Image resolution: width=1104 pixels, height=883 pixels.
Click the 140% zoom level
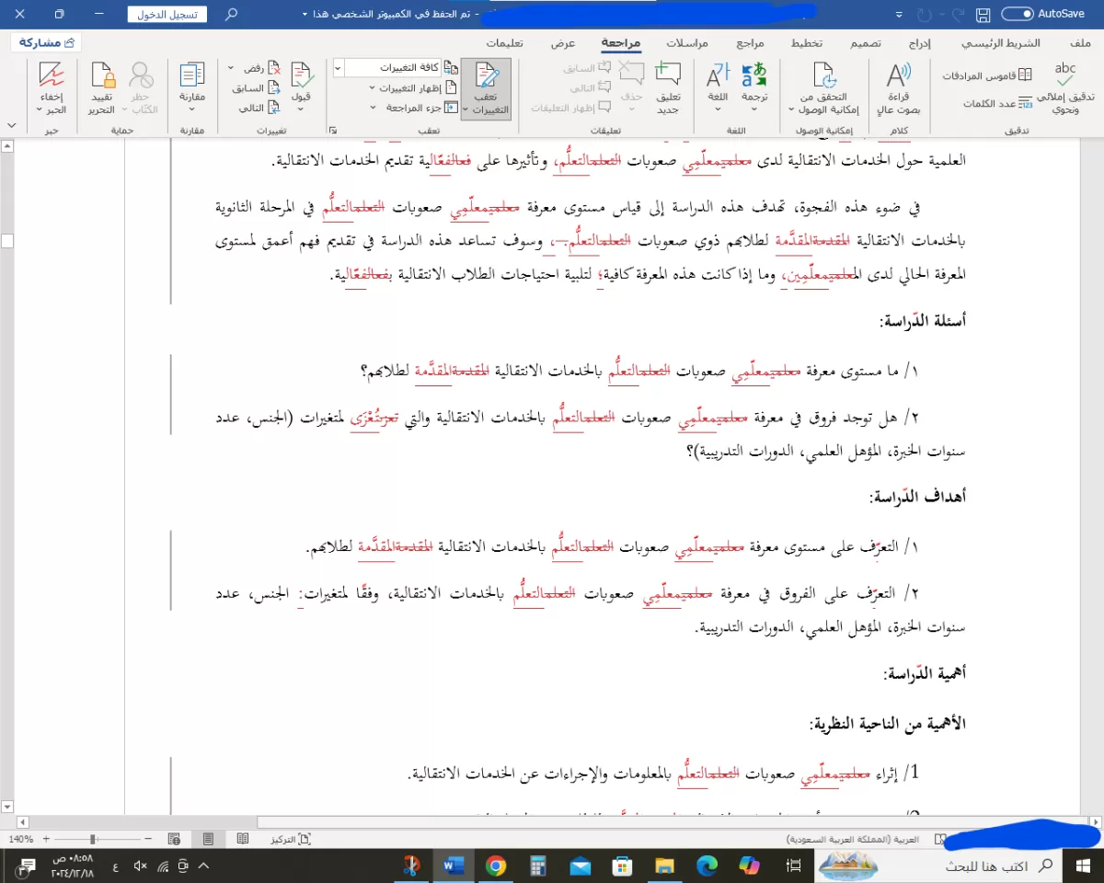(x=20, y=839)
